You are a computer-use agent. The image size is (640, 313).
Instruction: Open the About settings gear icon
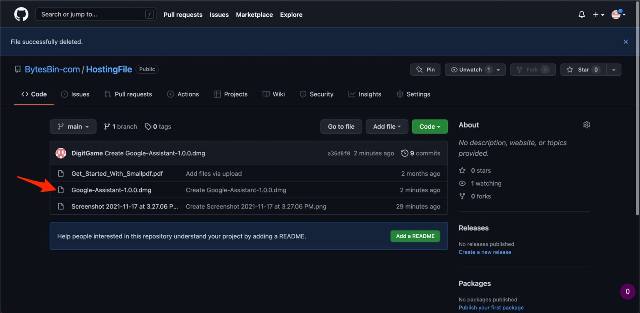586,124
